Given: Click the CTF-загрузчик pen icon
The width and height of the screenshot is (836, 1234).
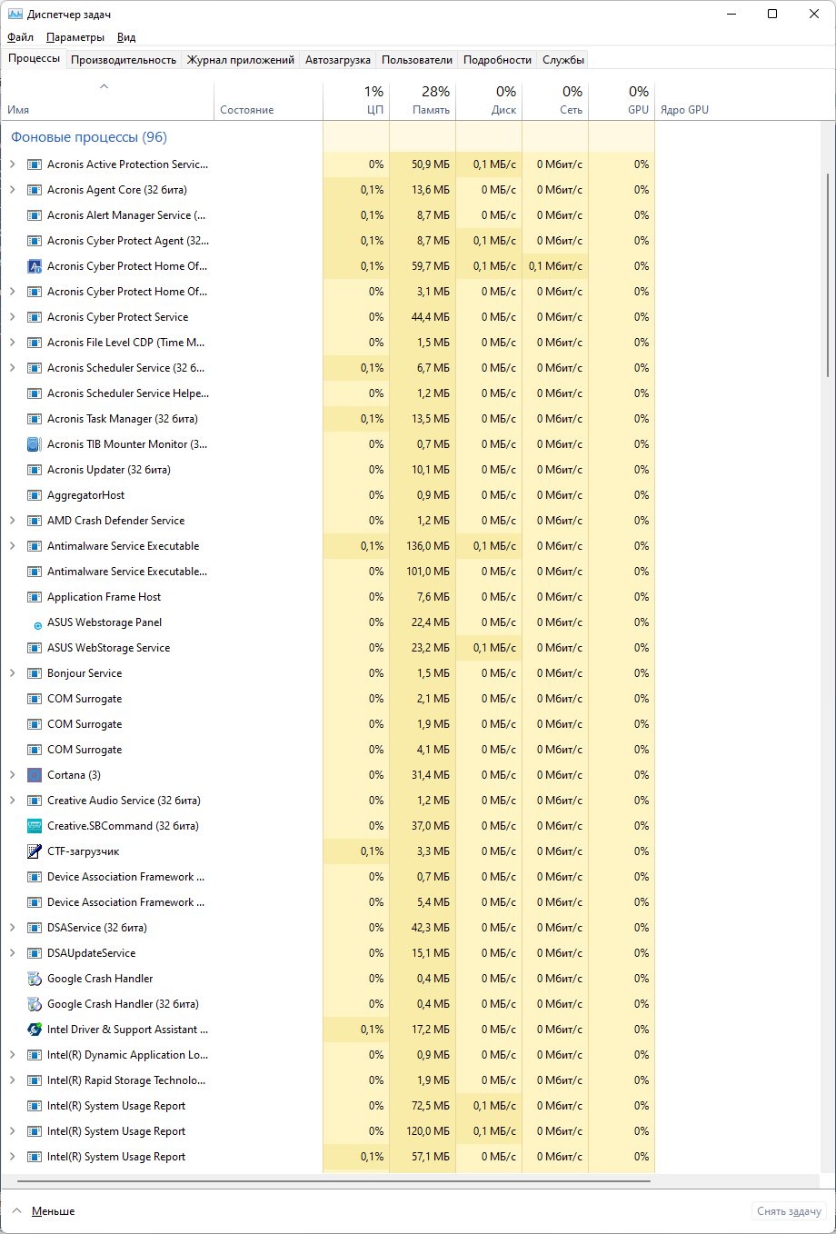Looking at the screenshot, I should click(35, 851).
